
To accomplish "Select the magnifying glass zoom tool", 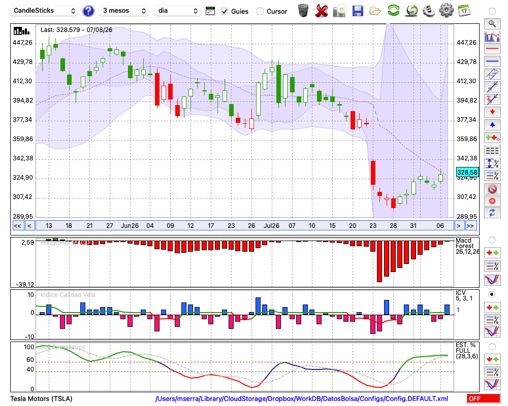I will (492, 24).
